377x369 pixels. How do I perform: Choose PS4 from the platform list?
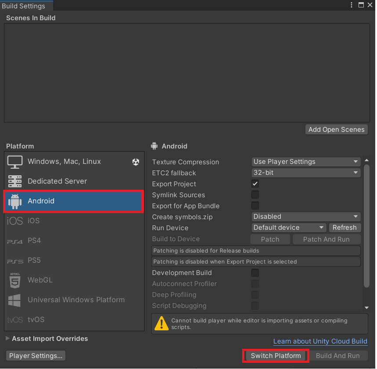[x=74, y=241]
